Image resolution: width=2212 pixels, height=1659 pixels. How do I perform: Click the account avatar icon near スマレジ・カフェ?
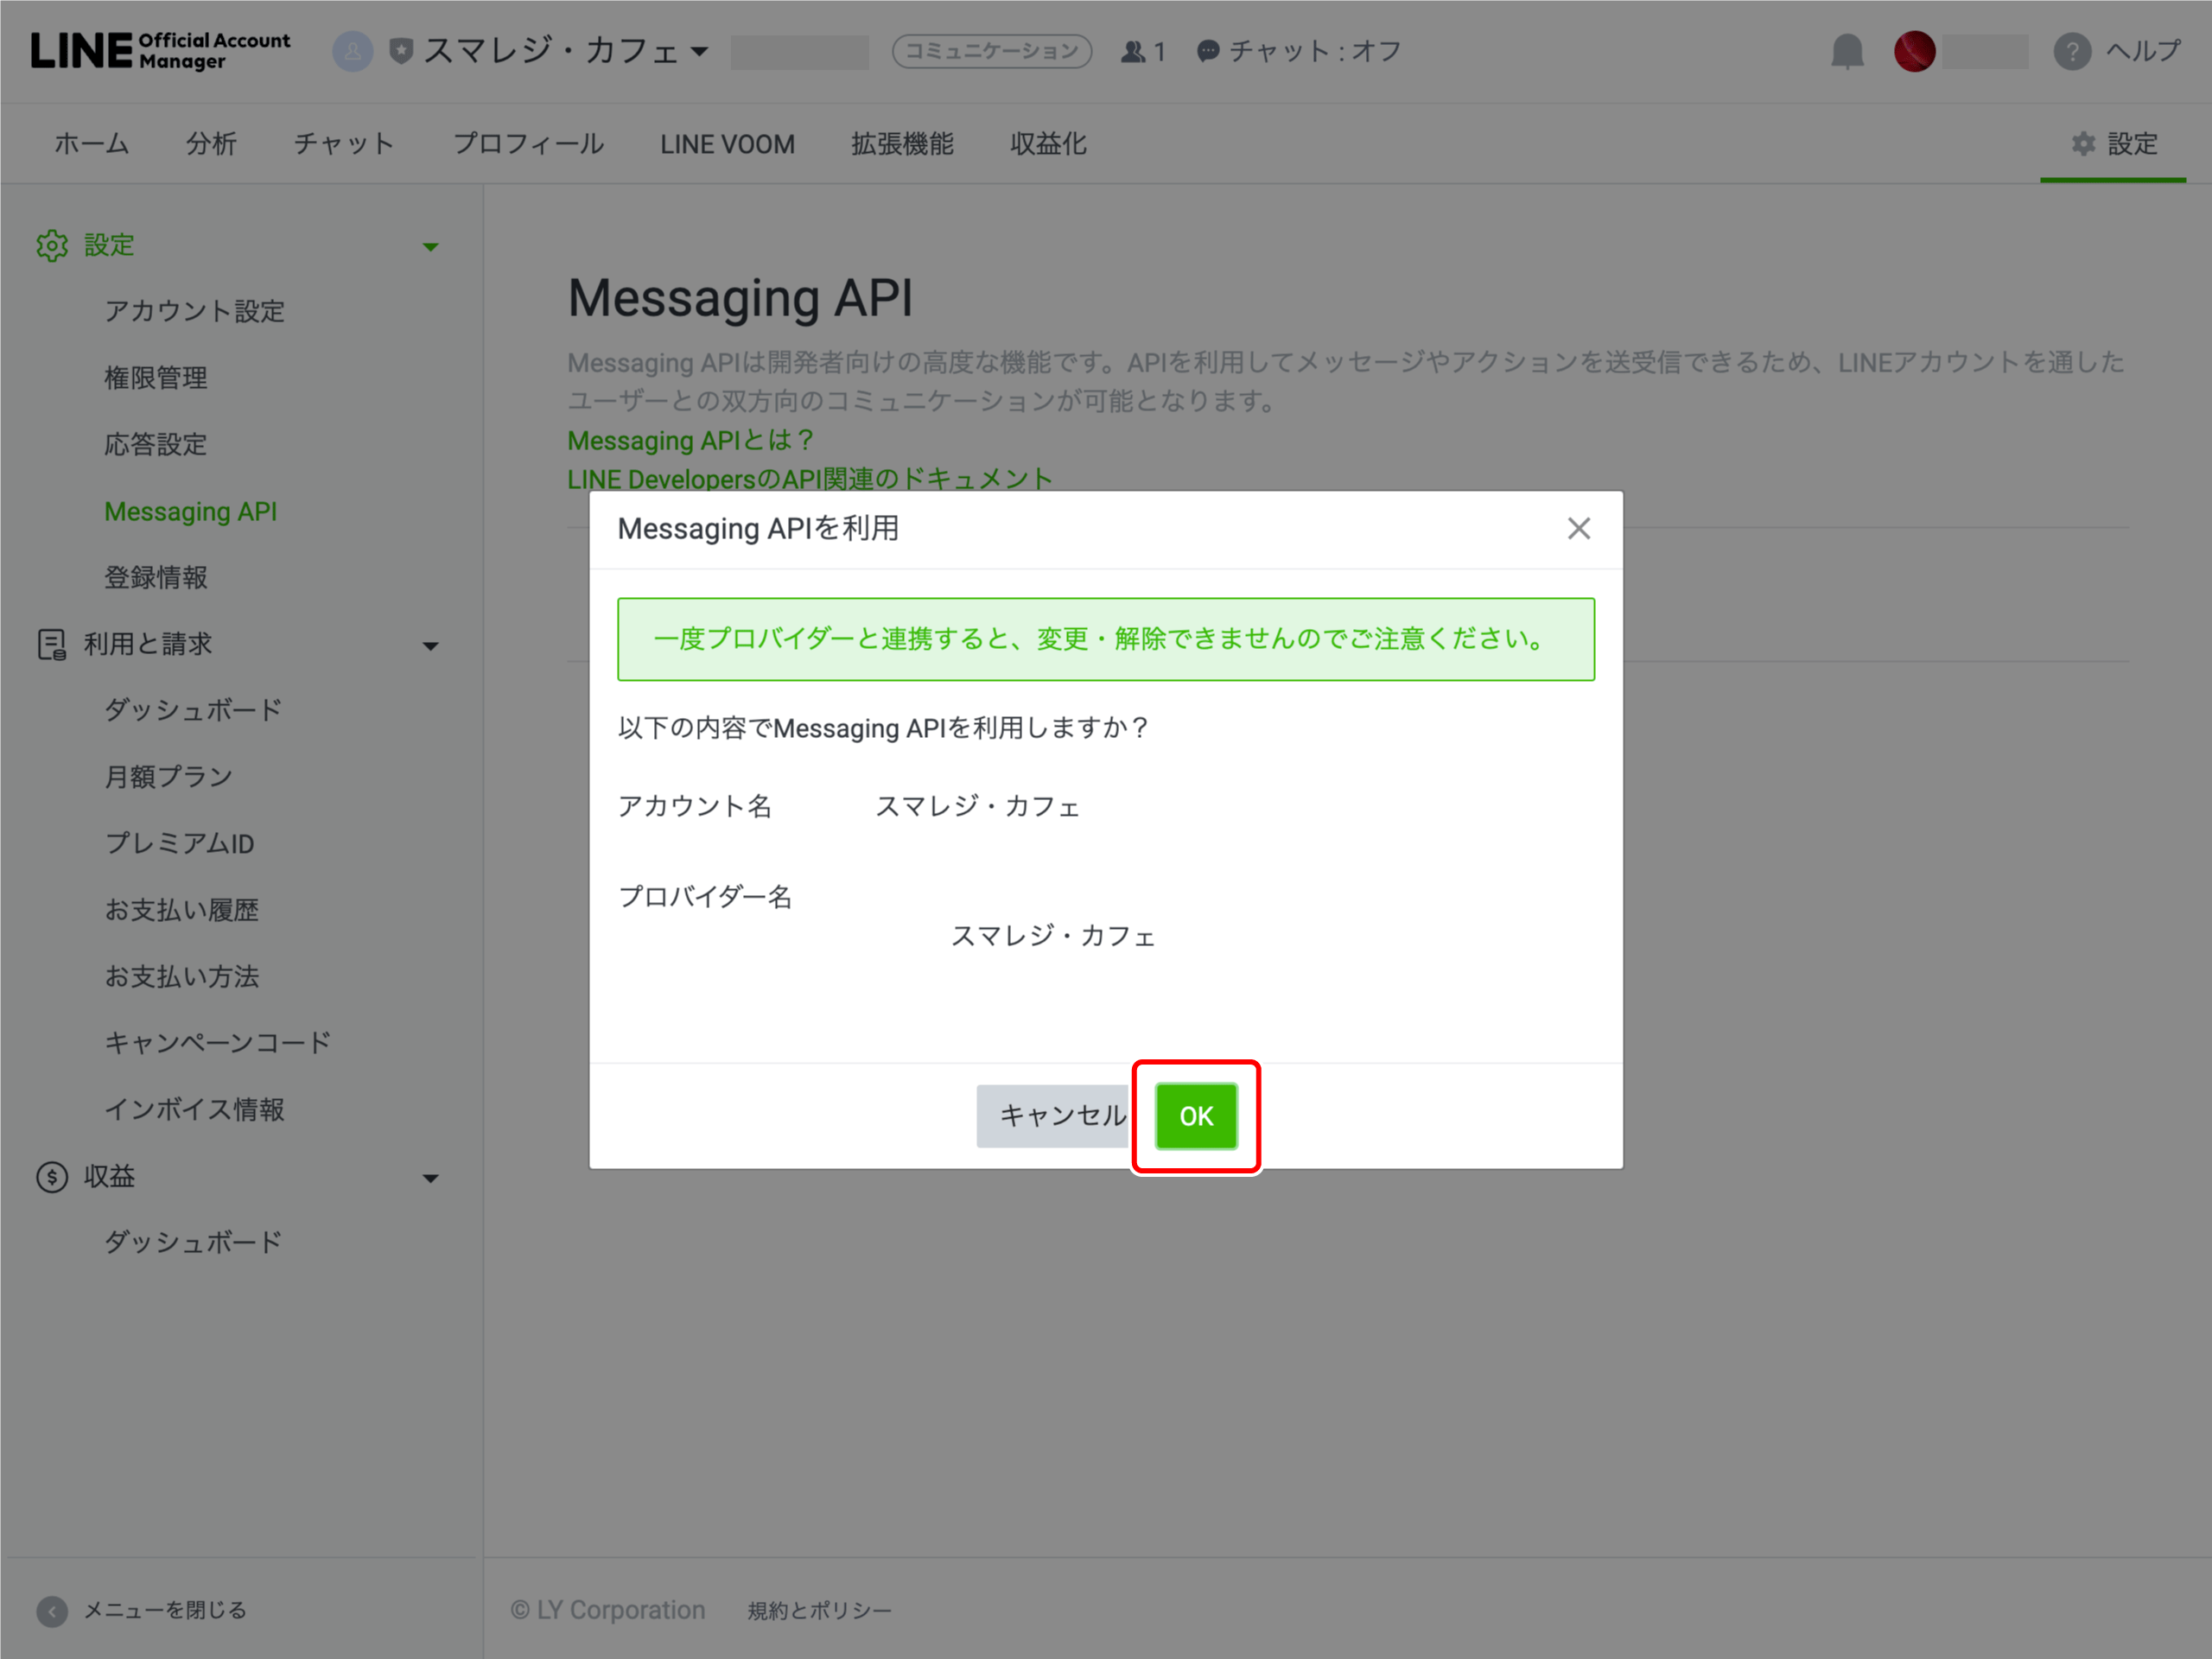click(352, 51)
